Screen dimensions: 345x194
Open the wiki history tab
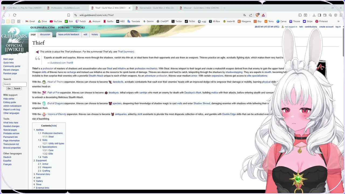pyautogui.click(x=95, y=34)
